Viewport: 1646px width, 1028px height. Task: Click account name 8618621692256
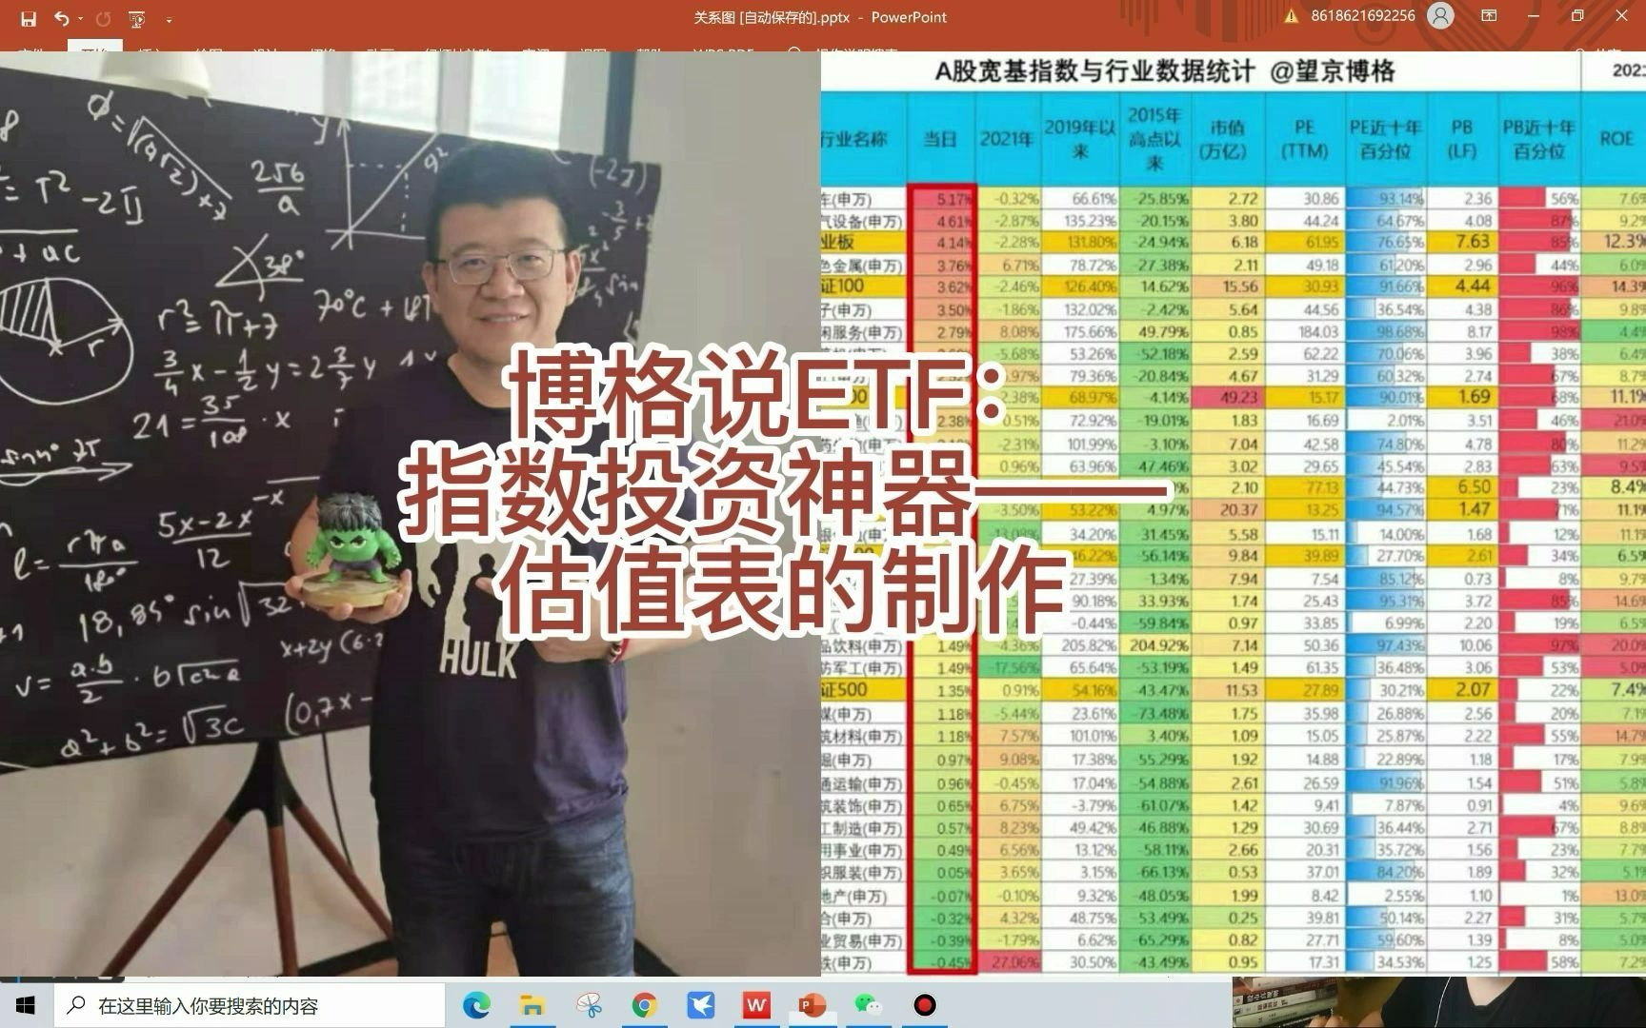pos(1362,16)
